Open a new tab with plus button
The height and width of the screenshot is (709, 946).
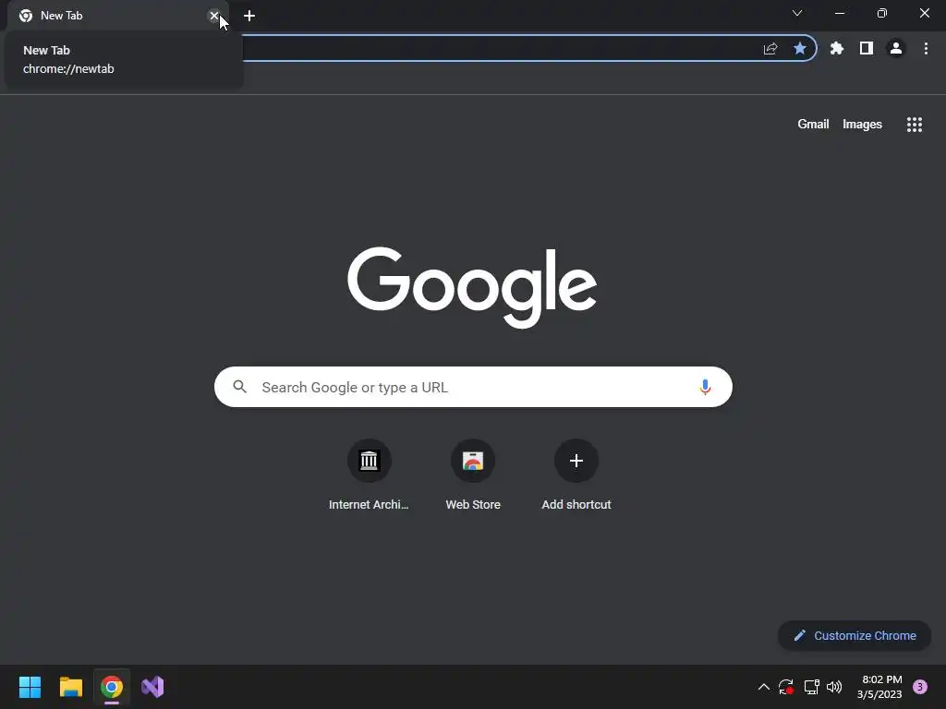[x=249, y=16]
